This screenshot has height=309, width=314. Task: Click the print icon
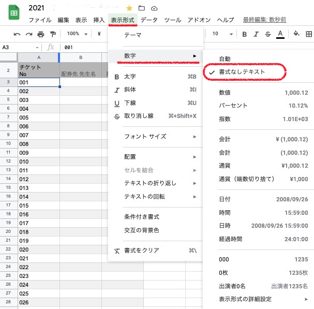pos(41,34)
